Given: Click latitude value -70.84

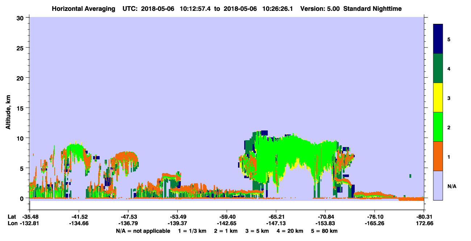Looking at the screenshot, I should pyautogui.click(x=325, y=217).
